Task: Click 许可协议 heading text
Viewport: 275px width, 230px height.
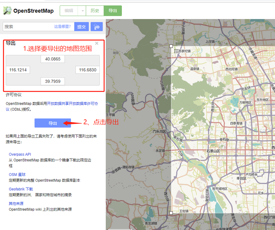Action: click(x=14, y=95)
